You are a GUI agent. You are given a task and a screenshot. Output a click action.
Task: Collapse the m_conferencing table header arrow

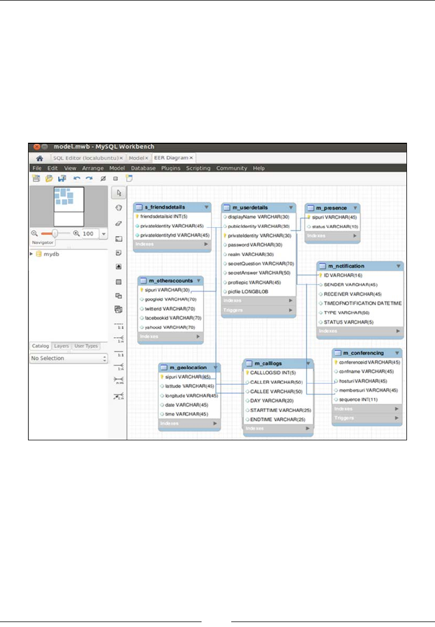point(397,353)
